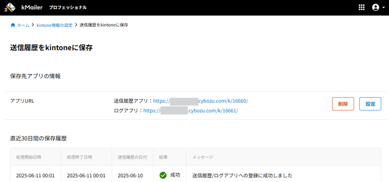Go to ホーム breadcrumb link
The width and height of the screenshot is (389, 182).
click(x=23, y=25)
